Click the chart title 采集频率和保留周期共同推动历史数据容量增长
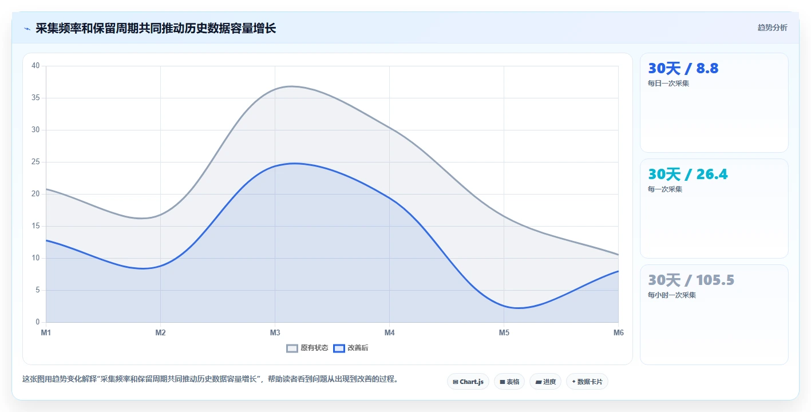Viewport: 811px width, 412px height. 156,29
